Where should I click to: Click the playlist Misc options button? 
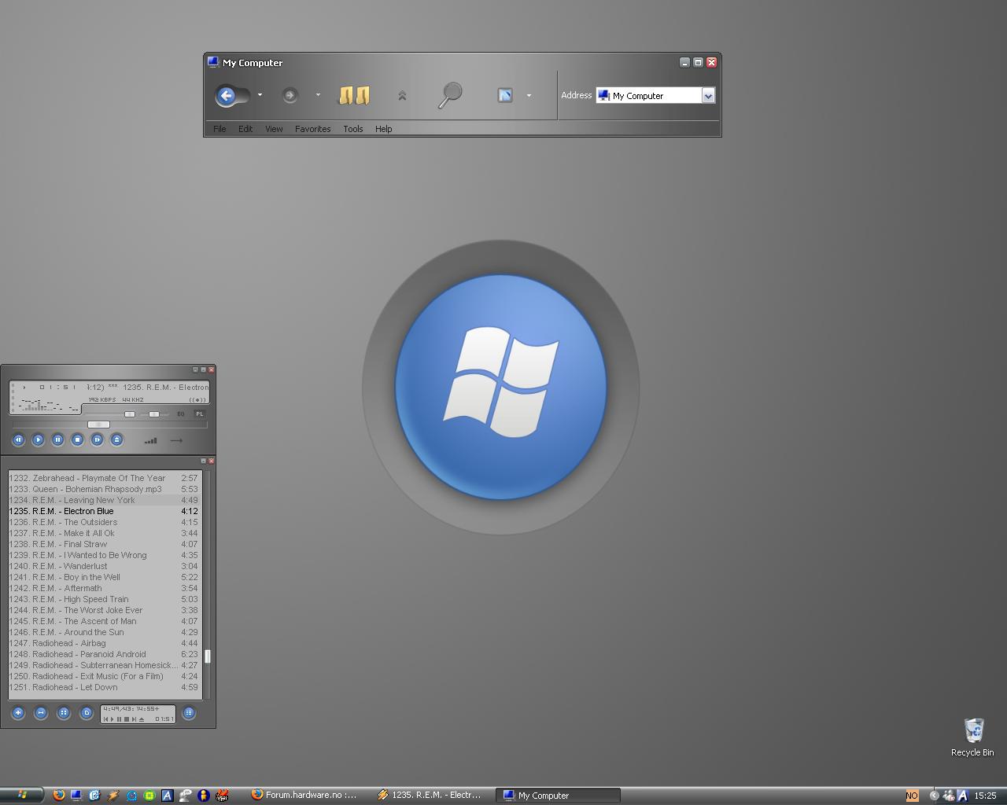[87, 713]
